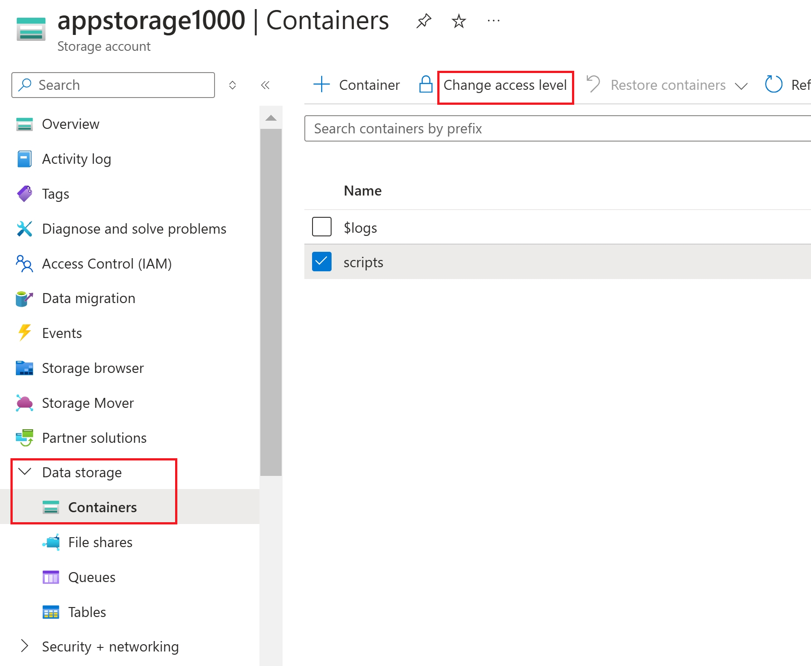Click the sidebar Search input field

tap(113, 85)
